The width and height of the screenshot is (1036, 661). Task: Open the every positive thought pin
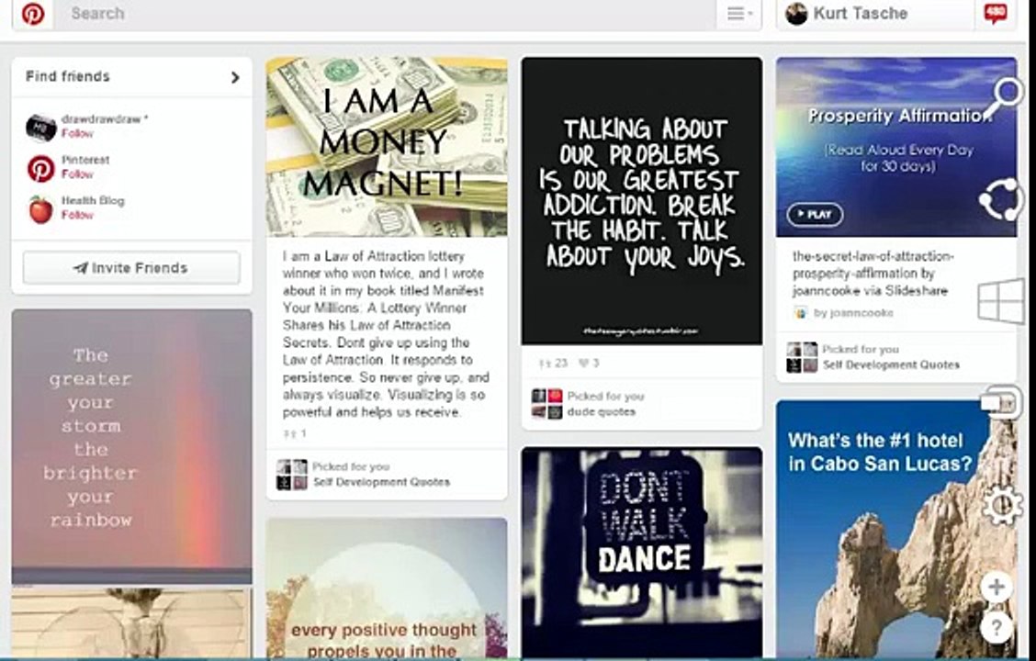click(387, 588)
